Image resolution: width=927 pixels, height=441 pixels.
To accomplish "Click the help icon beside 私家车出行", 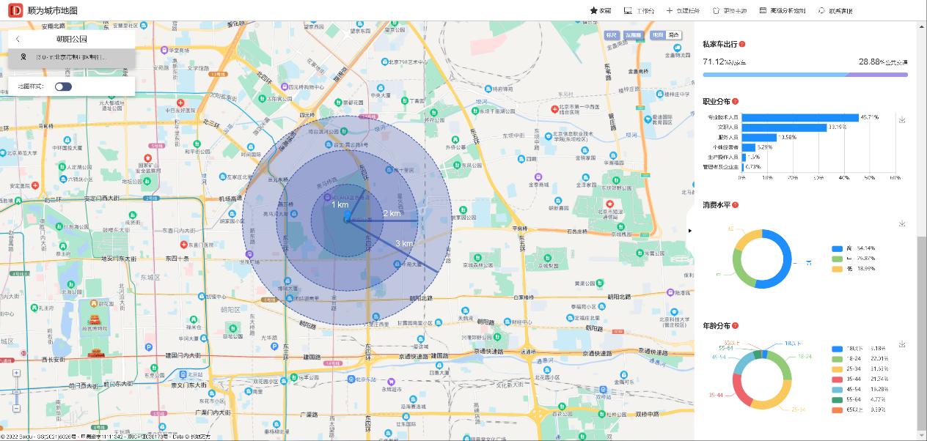I will coord(742,44).
